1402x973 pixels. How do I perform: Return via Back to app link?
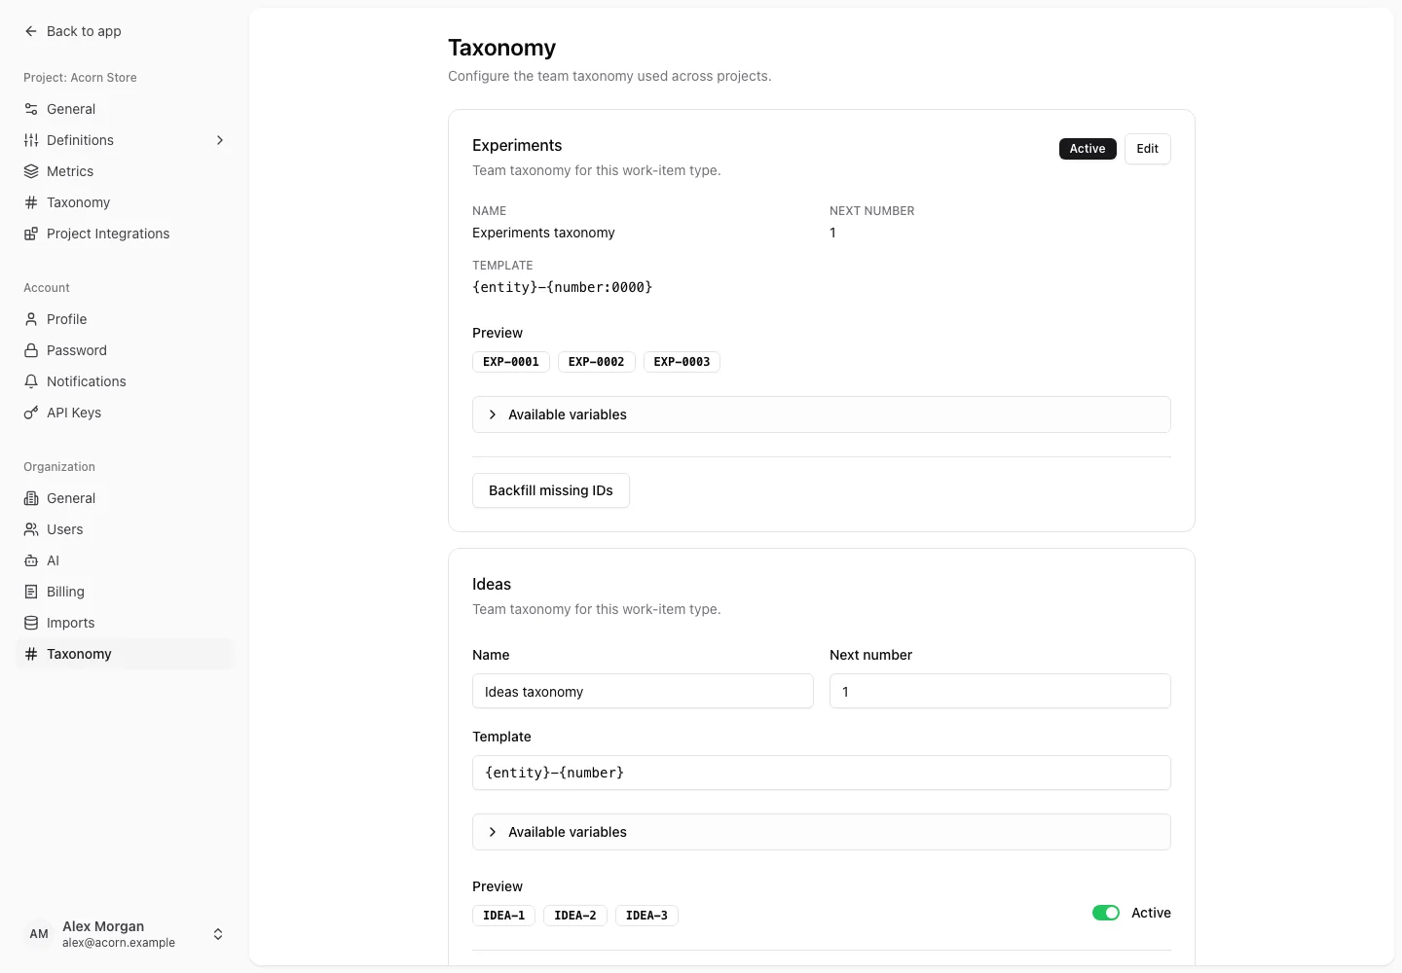[x=73, y=31]
